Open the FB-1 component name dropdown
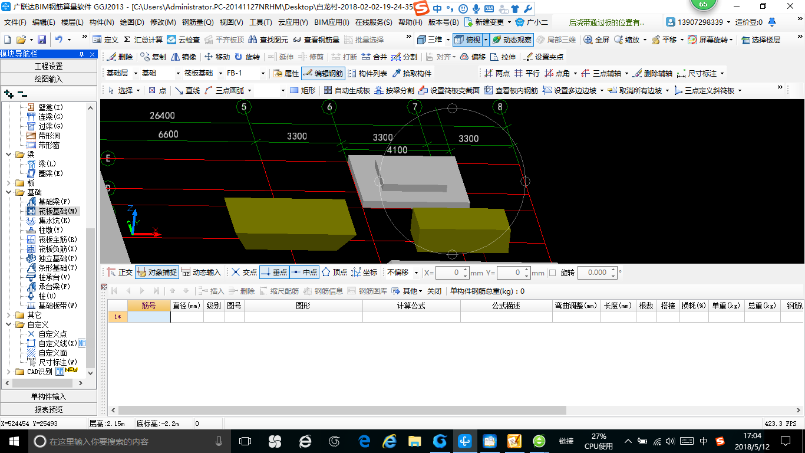 point(262,73)
